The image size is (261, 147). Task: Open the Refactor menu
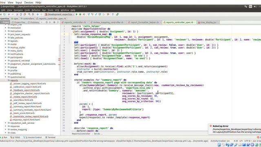tap(36, 10)
